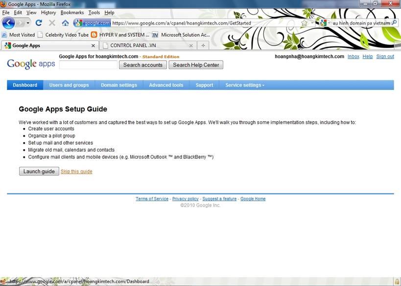Image resolution: width=401 pixels, height=286 pixels.
Task: Open the Help menu in menu bar
Action: [109, 13]
